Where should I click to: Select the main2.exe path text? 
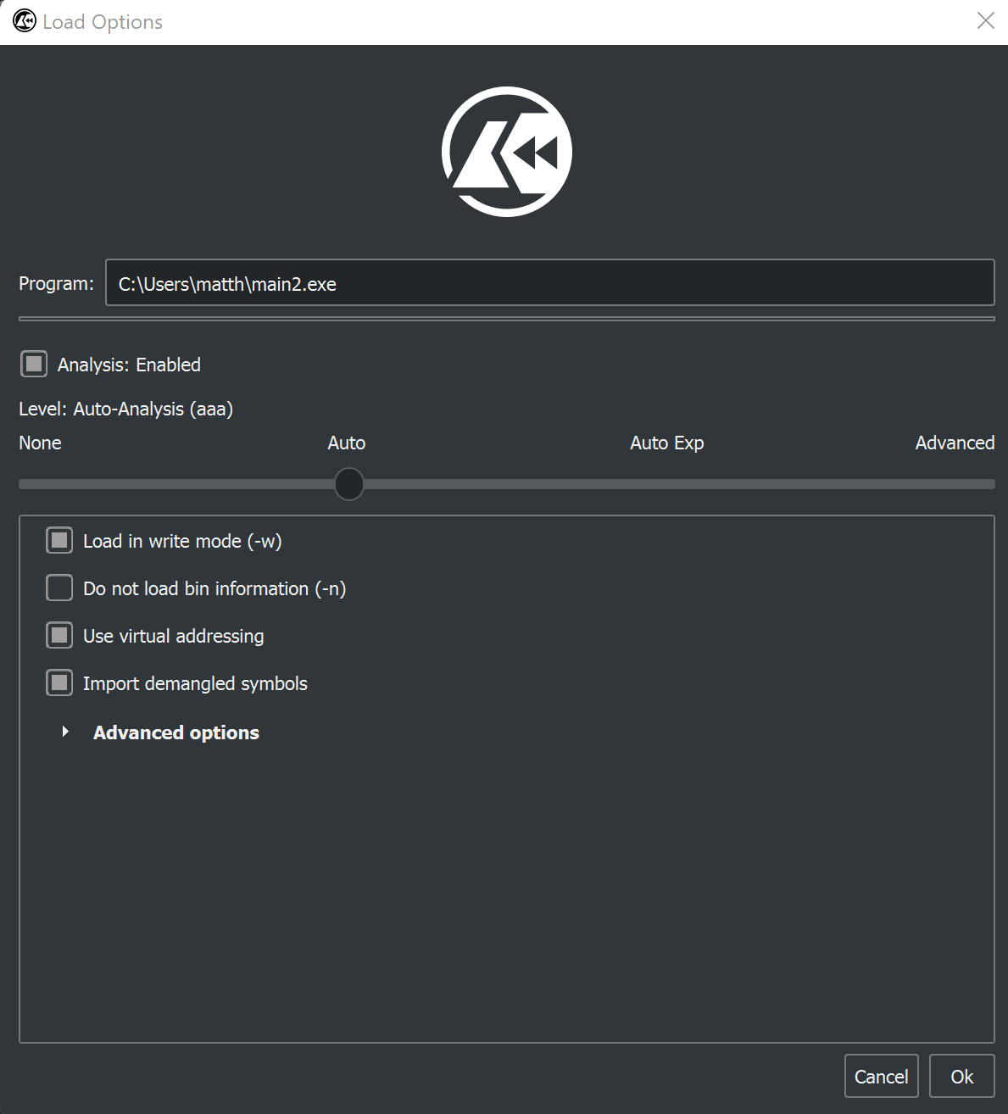(x=226, y=283)
